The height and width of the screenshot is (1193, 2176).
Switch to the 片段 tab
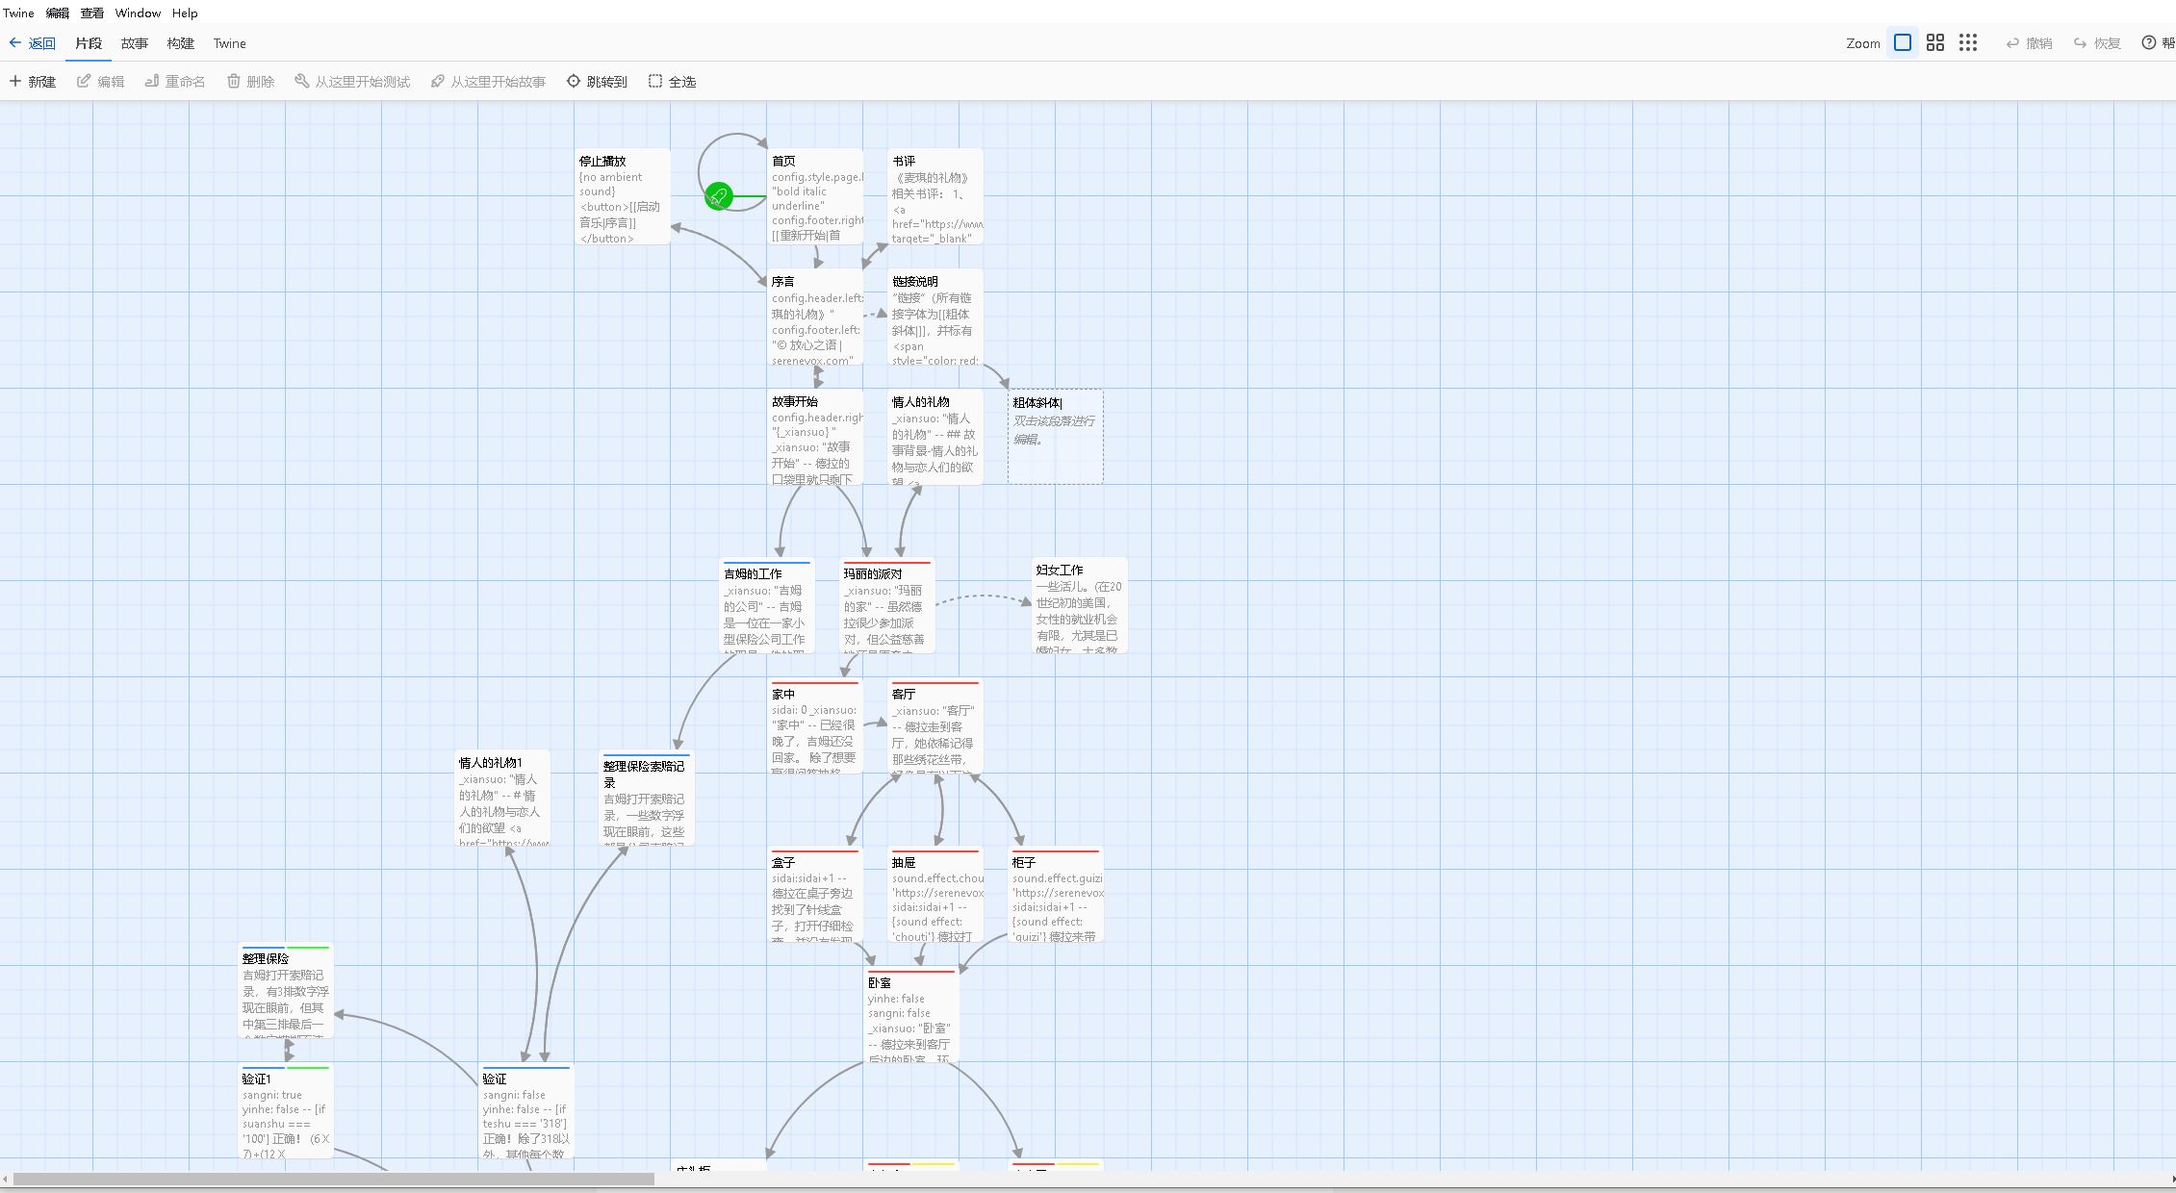89,43
